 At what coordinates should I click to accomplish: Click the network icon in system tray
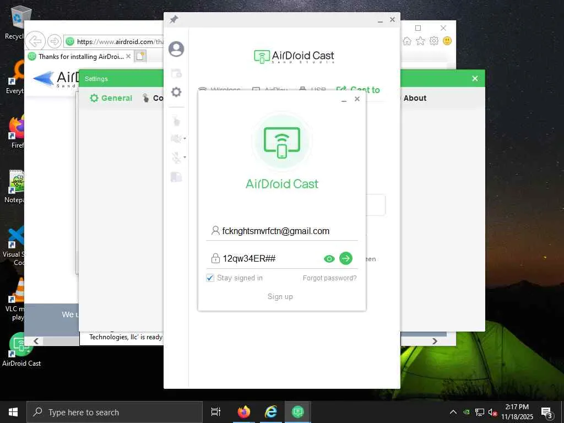[x=480, y=412]
